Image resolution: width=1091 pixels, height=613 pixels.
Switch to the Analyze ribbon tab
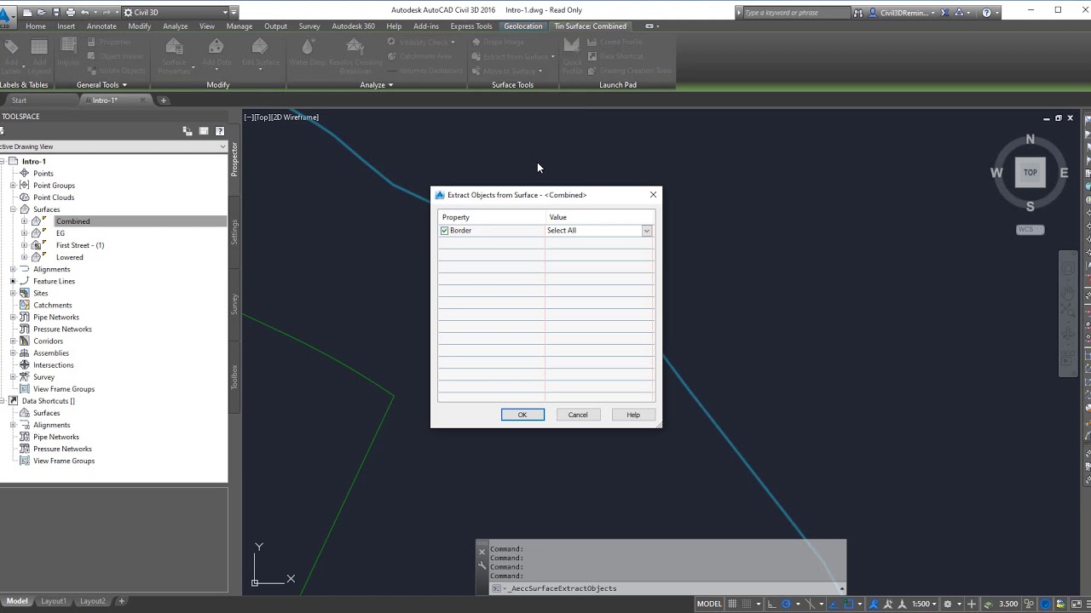point(175,26)
